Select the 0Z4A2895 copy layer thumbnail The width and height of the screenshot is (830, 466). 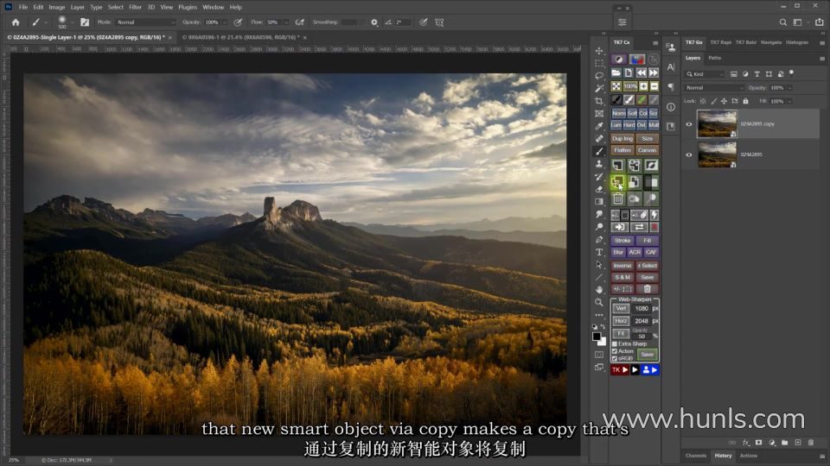tap(717, 124)
